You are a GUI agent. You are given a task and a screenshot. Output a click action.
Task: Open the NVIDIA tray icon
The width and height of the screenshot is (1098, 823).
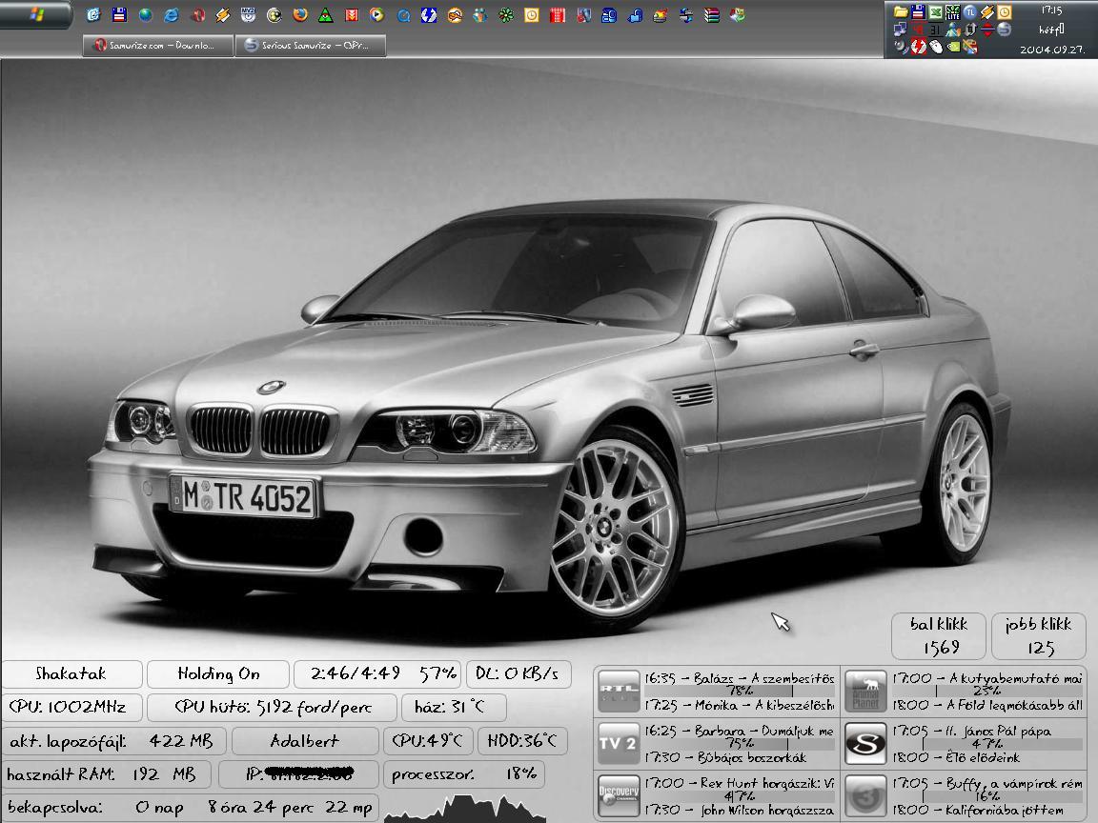click(954, 47)
